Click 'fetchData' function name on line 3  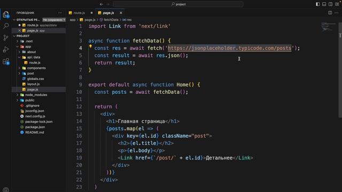146,41
